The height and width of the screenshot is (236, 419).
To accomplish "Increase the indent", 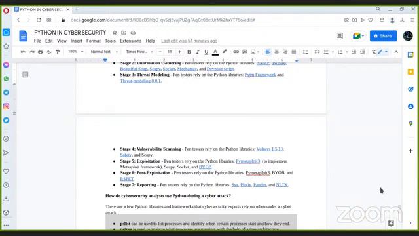I will coord(362,52).
